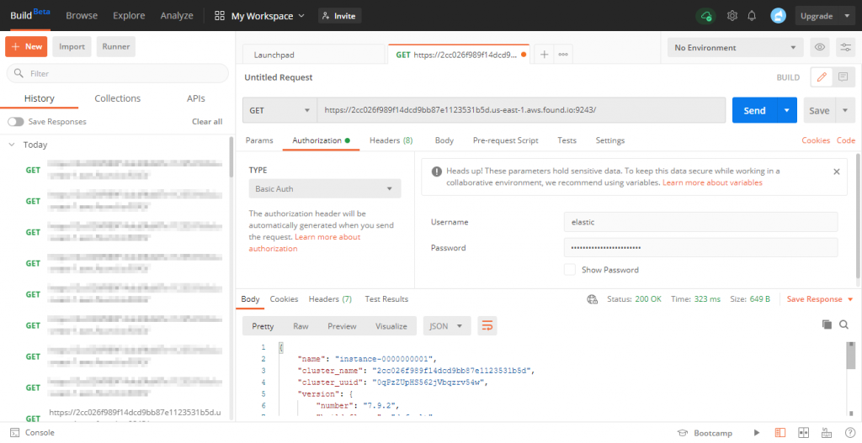Click the cloud sync status icon
Image resolution: width=862 pixels, height=443 pixels.
pos(706,16)
